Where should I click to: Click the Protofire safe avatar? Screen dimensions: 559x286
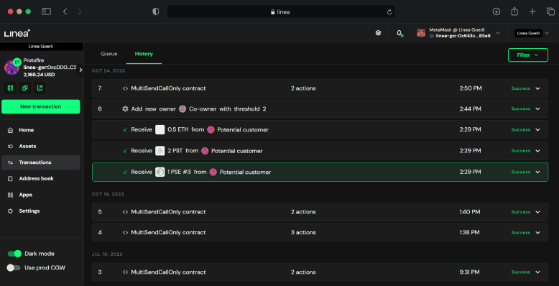11,67
